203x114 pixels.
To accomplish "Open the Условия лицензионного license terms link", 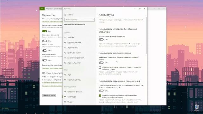I will pos(52,83).
